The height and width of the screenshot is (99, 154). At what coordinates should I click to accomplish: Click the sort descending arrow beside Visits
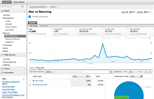pos(90,76)
